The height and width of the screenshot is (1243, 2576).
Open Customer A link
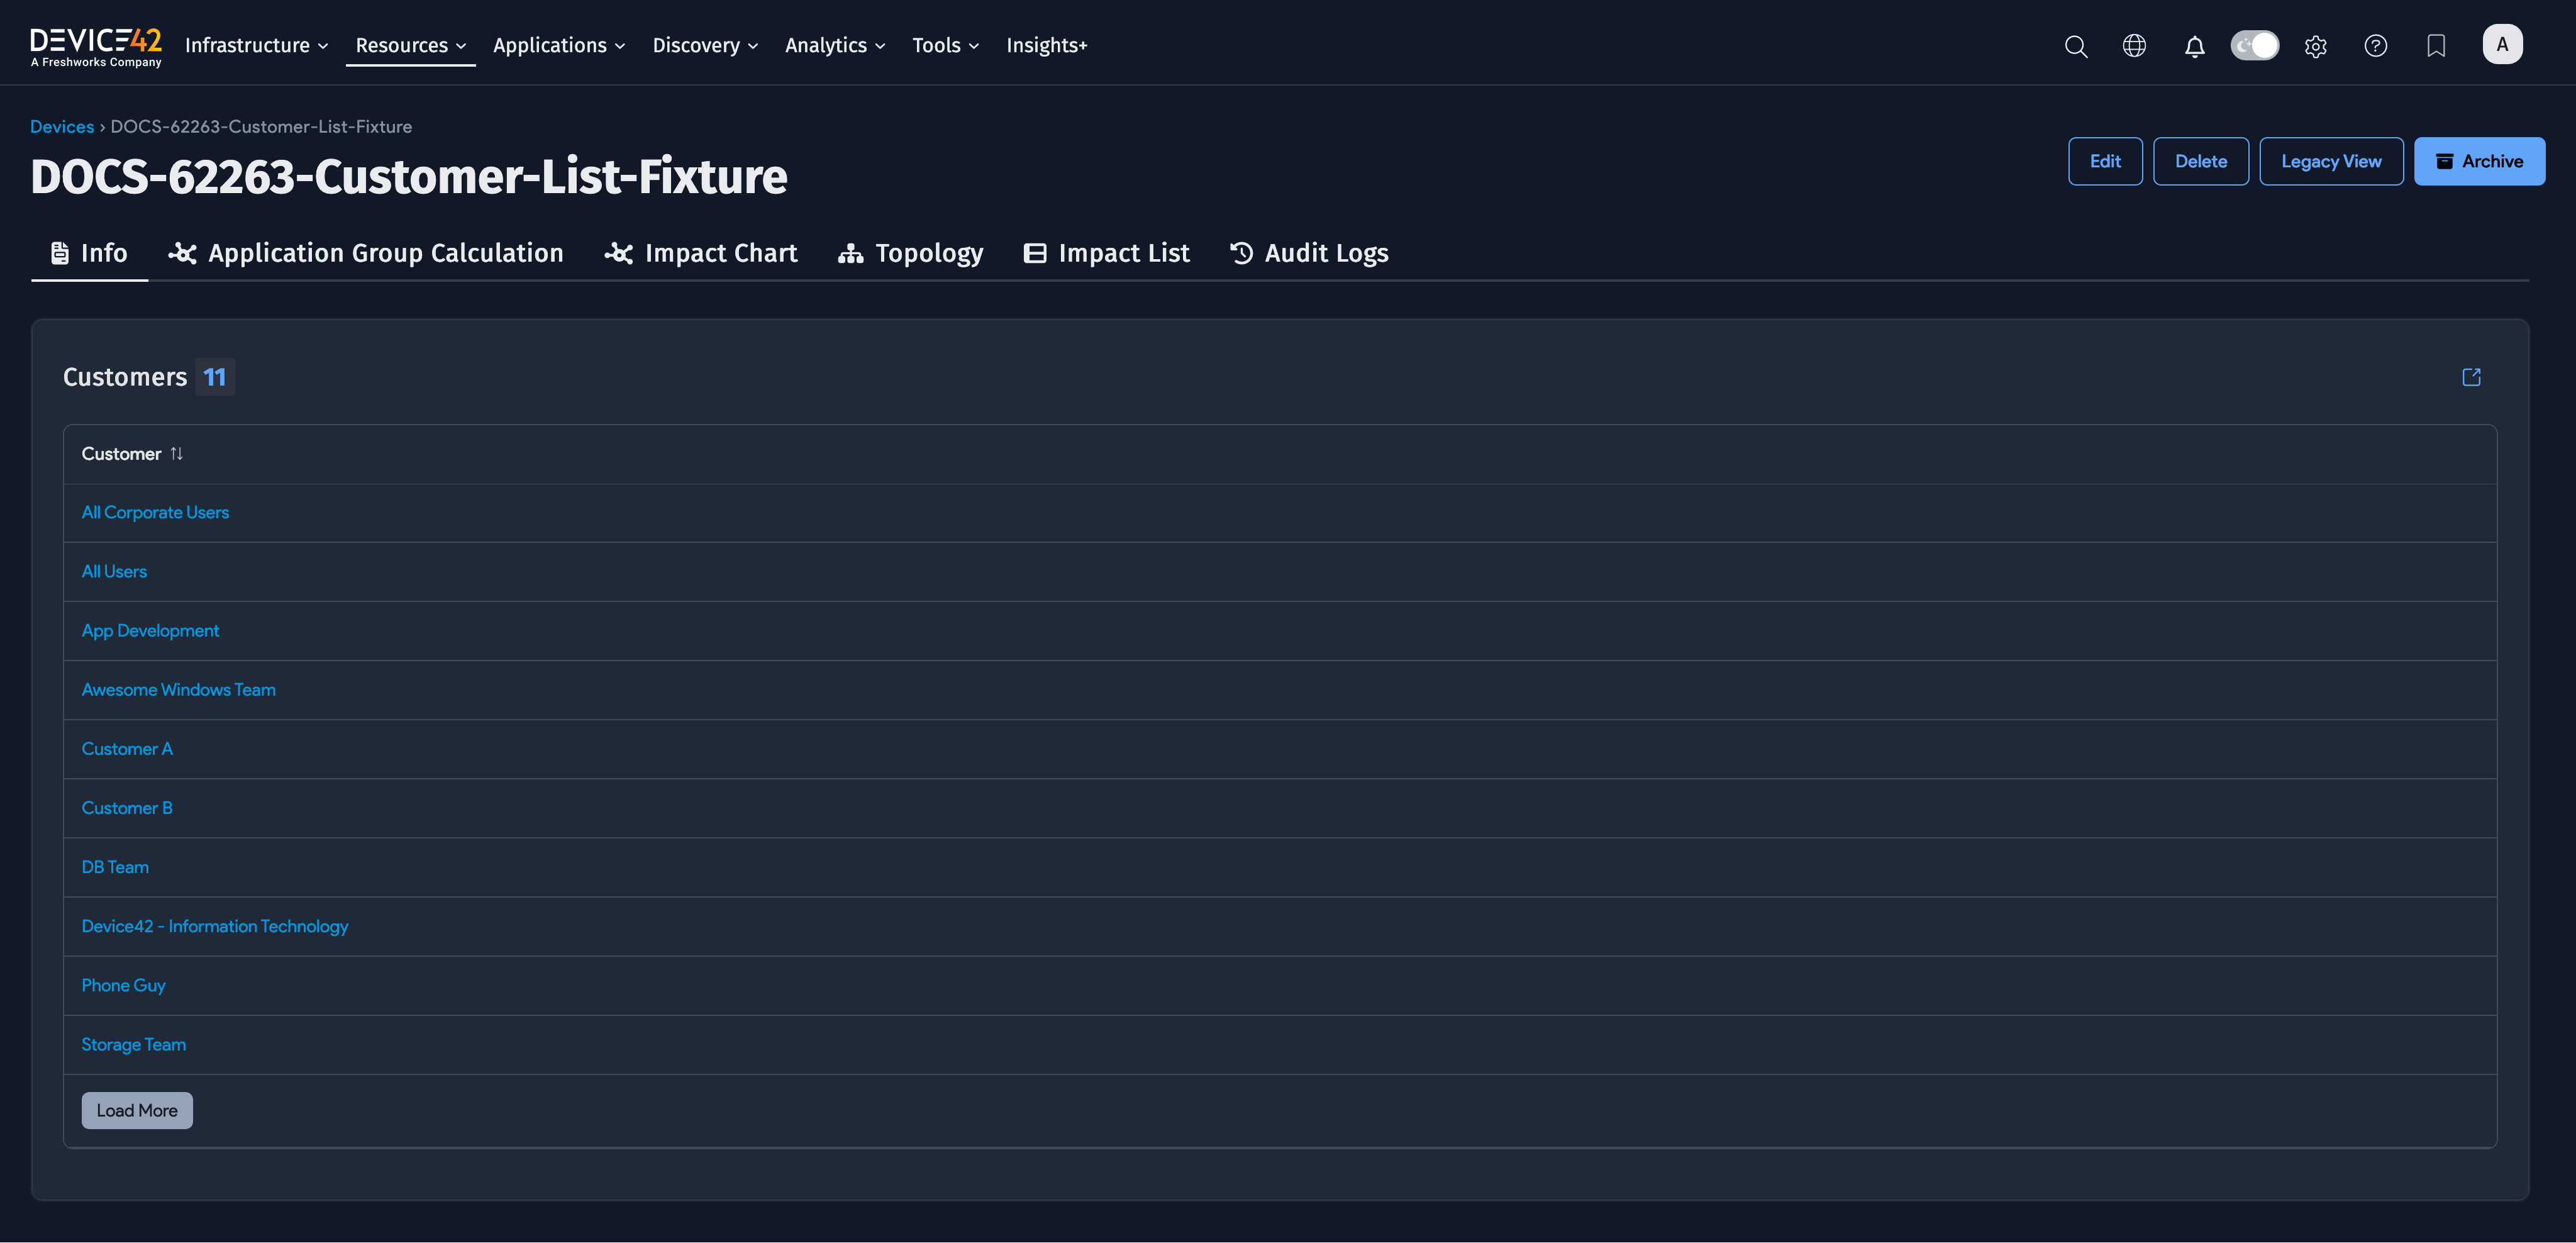(x=127, y=749)
